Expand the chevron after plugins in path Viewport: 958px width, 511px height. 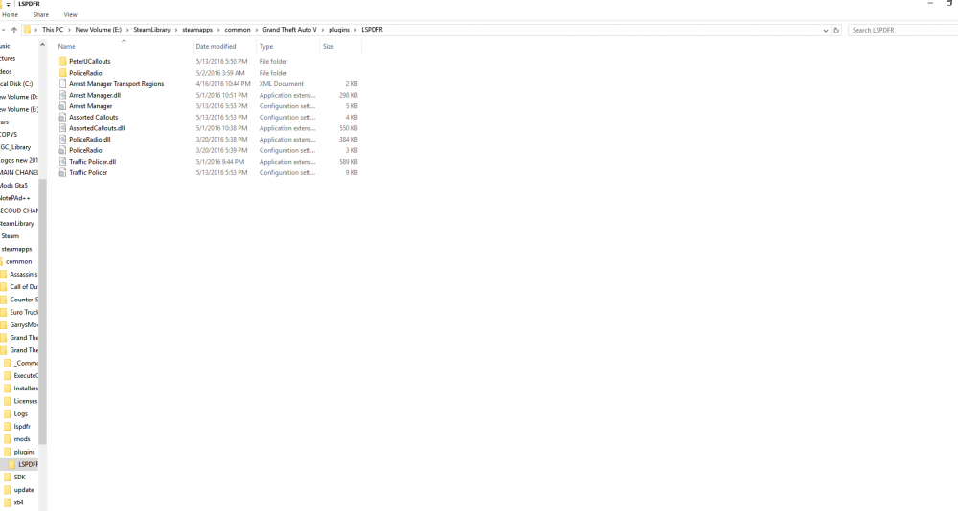pyautogui.click(x=355, y=30)
